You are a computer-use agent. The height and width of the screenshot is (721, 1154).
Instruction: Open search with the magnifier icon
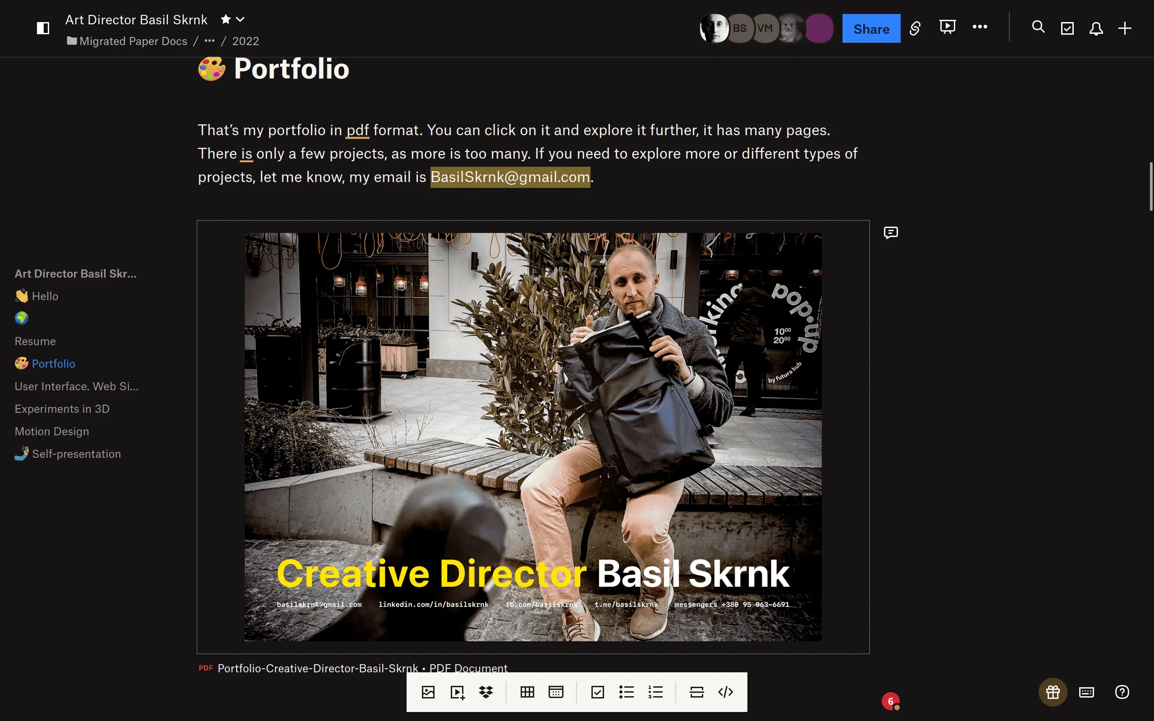[x=1038, y=27]
